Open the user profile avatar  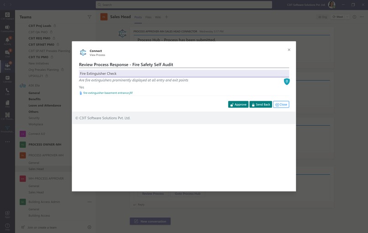[x=331, y=5]
